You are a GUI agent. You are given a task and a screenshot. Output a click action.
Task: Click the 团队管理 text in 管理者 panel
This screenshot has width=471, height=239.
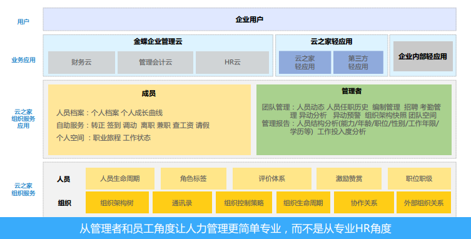click(351, 111)
